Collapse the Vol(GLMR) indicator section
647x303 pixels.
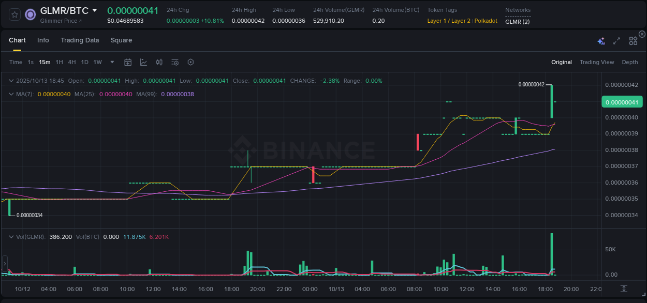click(x=10, y=237)
